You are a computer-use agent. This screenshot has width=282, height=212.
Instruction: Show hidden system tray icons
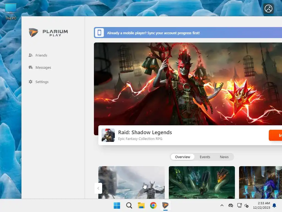pos(222,205)
